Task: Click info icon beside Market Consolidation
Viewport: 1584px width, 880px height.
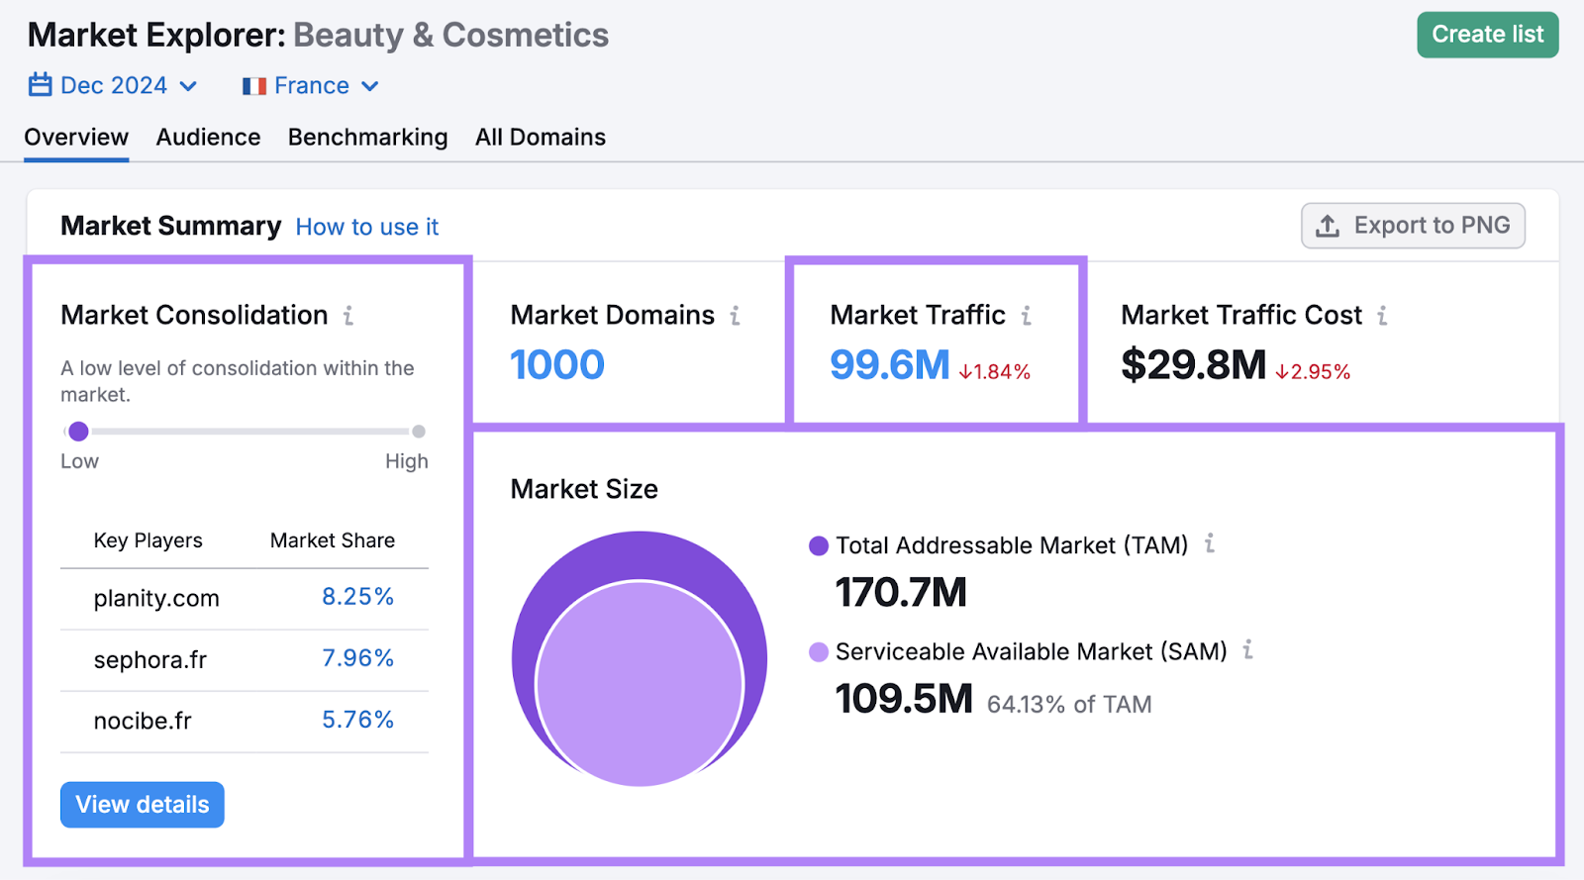Action: click(x=348, y=316)
